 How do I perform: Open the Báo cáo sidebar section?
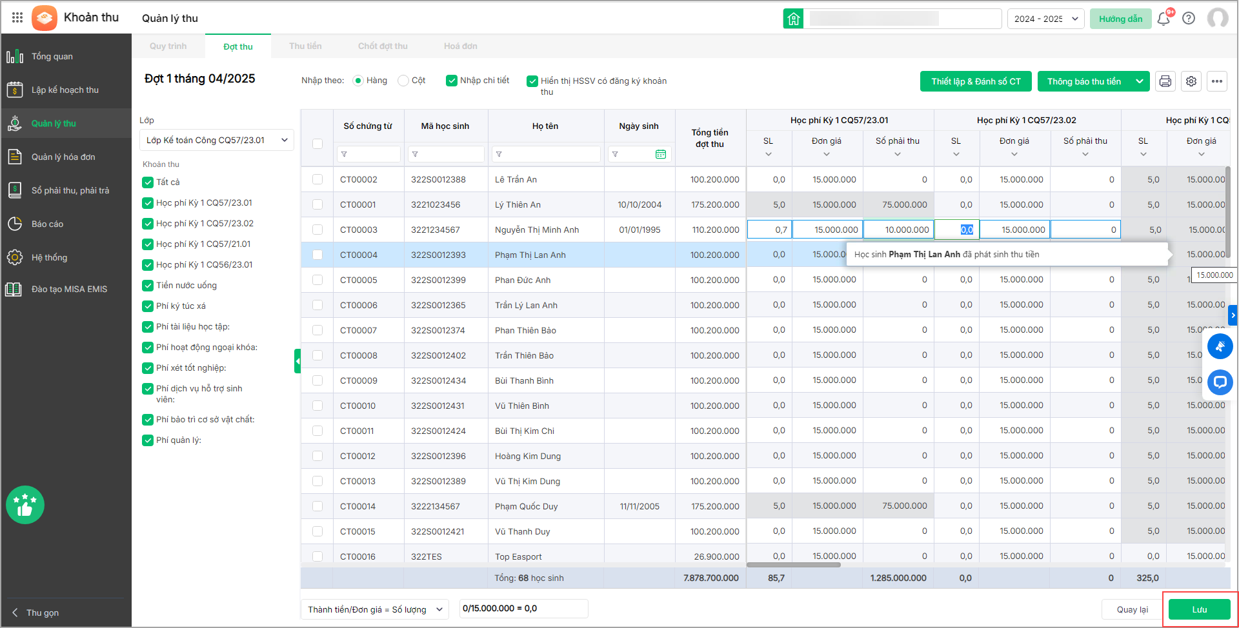48,224
